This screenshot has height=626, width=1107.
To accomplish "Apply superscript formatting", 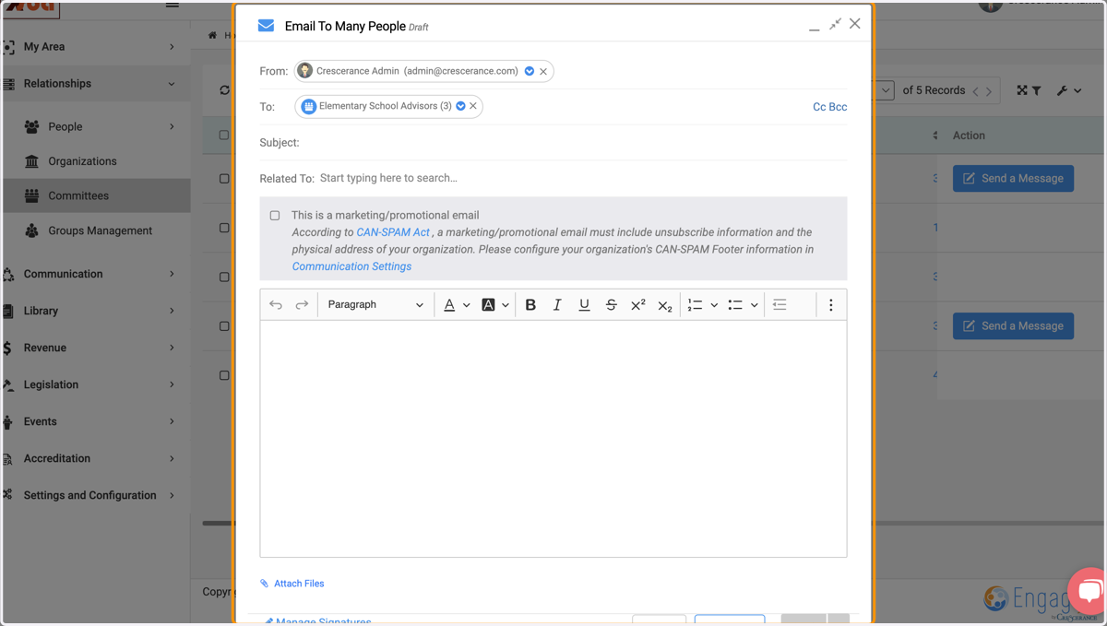I will [x=637, y=304].
